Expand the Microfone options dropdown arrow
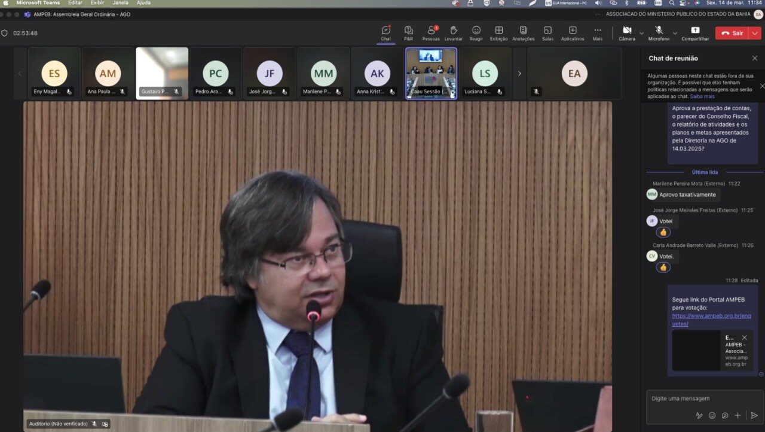Image resolution: width=765 pixels, height=432 pixels. [675, 33]
